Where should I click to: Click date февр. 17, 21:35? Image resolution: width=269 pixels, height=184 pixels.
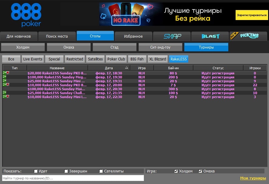point(109,93)
